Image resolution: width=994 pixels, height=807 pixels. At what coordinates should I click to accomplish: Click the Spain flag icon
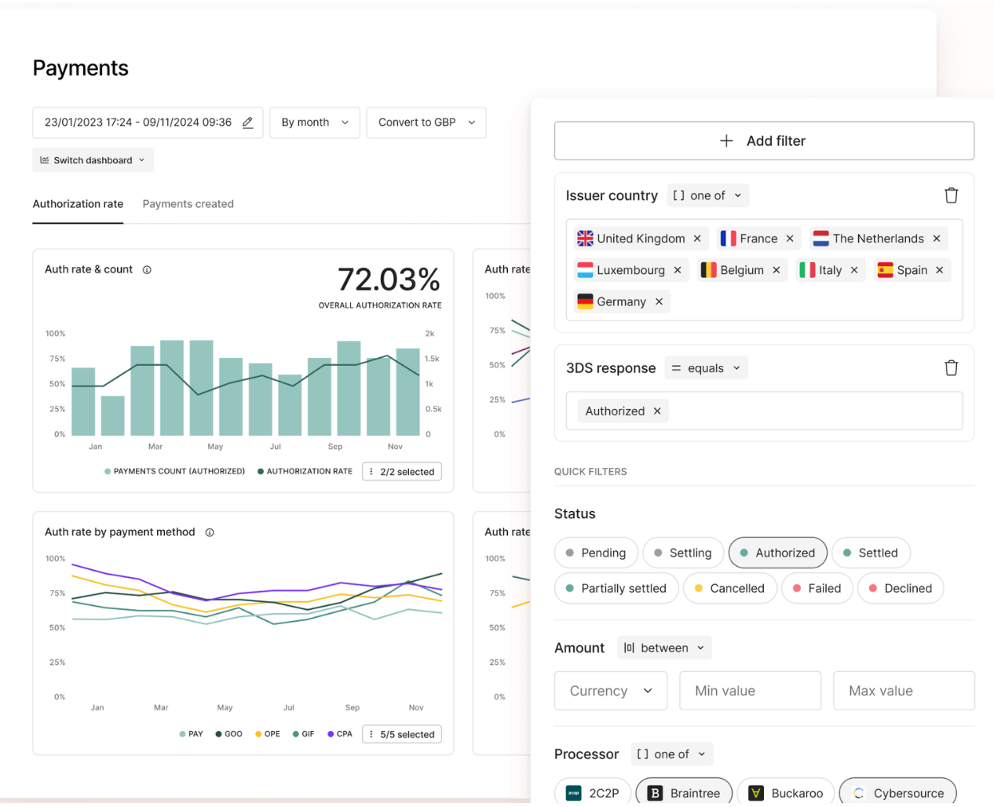[x=886, y=270]
